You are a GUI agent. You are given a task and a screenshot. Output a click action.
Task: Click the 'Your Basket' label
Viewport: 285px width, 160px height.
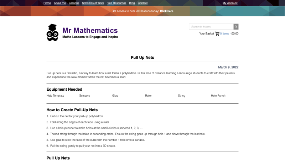tap(207, 33)
